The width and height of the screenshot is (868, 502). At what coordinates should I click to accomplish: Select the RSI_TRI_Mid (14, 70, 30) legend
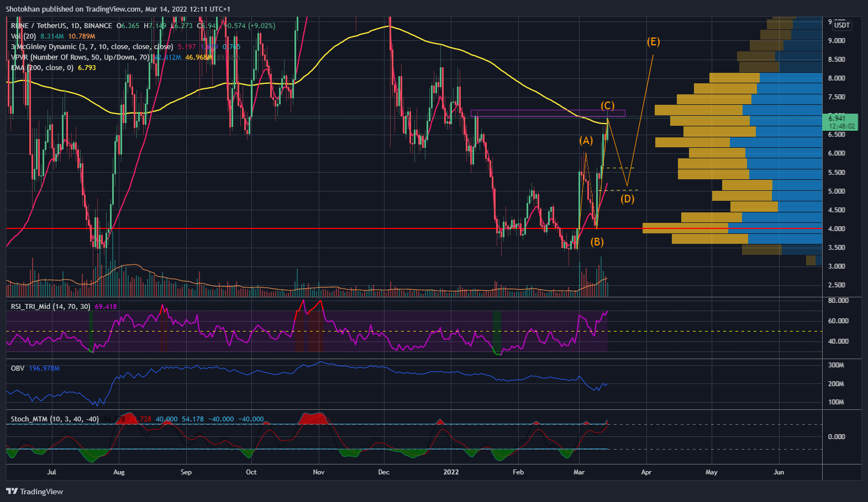tap(50, 307)
